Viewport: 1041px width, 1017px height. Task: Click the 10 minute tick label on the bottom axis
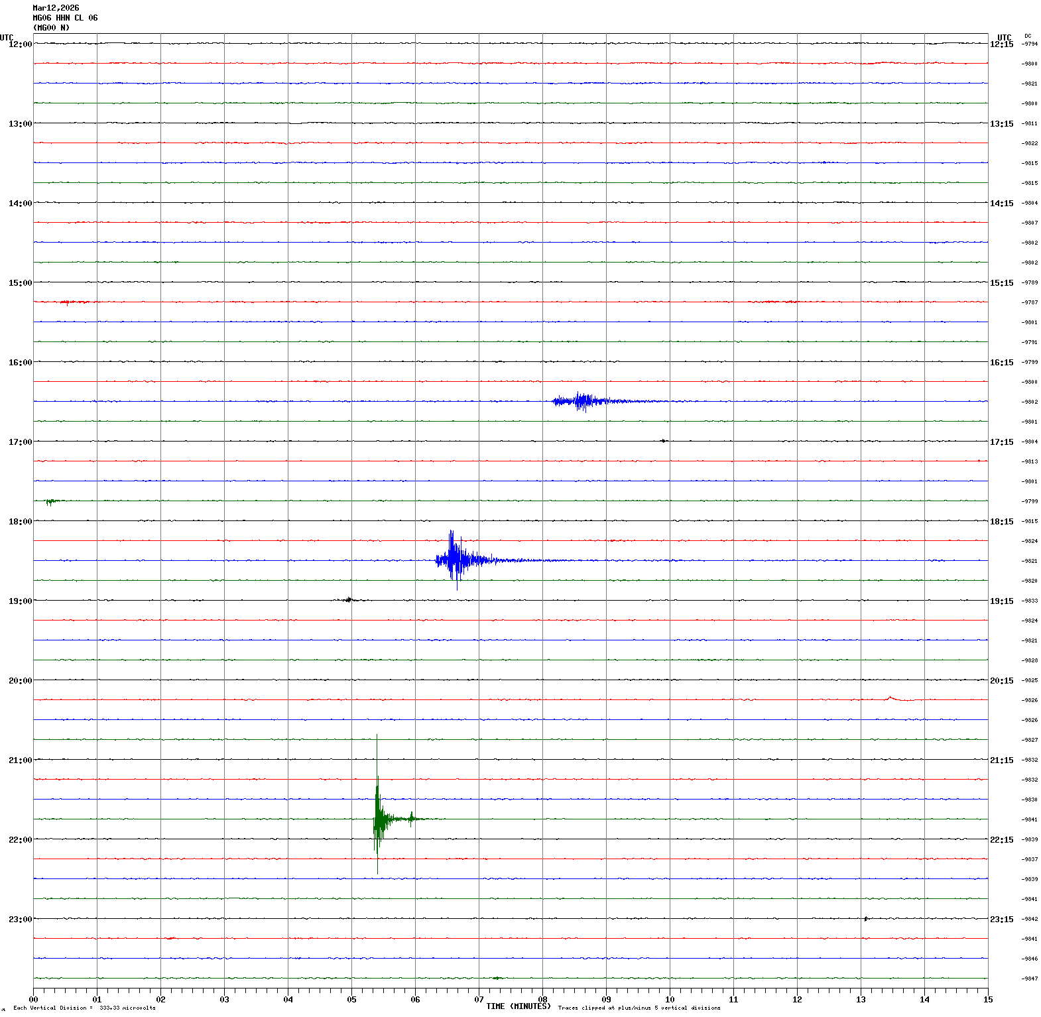[x=670, y=999]
